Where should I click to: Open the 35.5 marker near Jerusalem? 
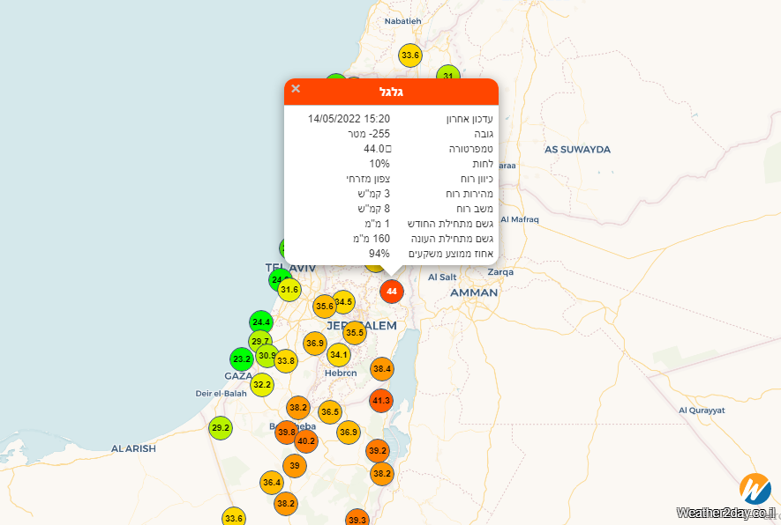[x=355, y=332]
